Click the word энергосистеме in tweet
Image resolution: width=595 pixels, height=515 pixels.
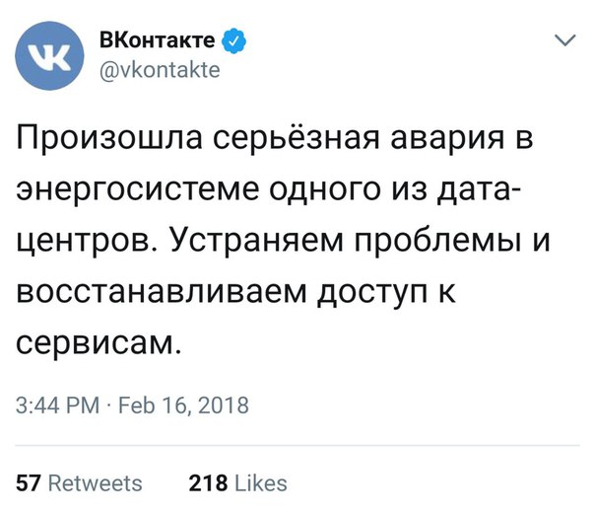(x=138, y=191)
